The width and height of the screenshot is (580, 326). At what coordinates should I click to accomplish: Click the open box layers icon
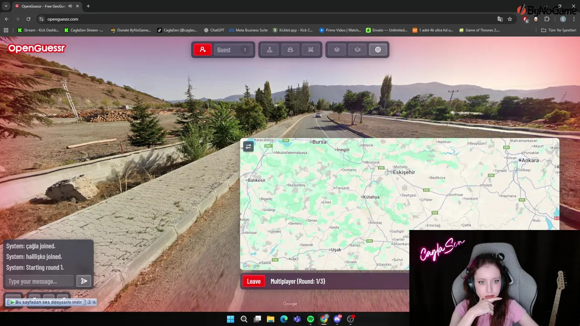click(358, 50)
